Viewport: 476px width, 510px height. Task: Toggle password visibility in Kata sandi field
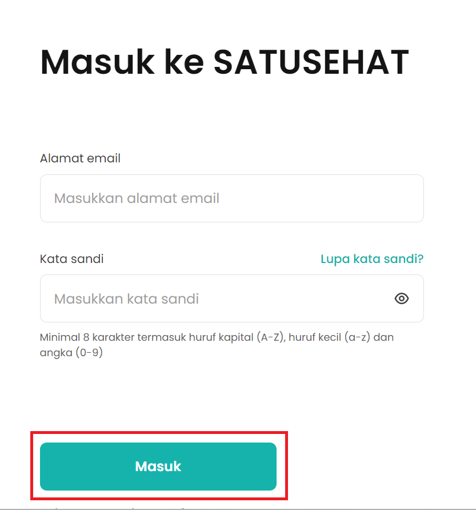(402, 298)
